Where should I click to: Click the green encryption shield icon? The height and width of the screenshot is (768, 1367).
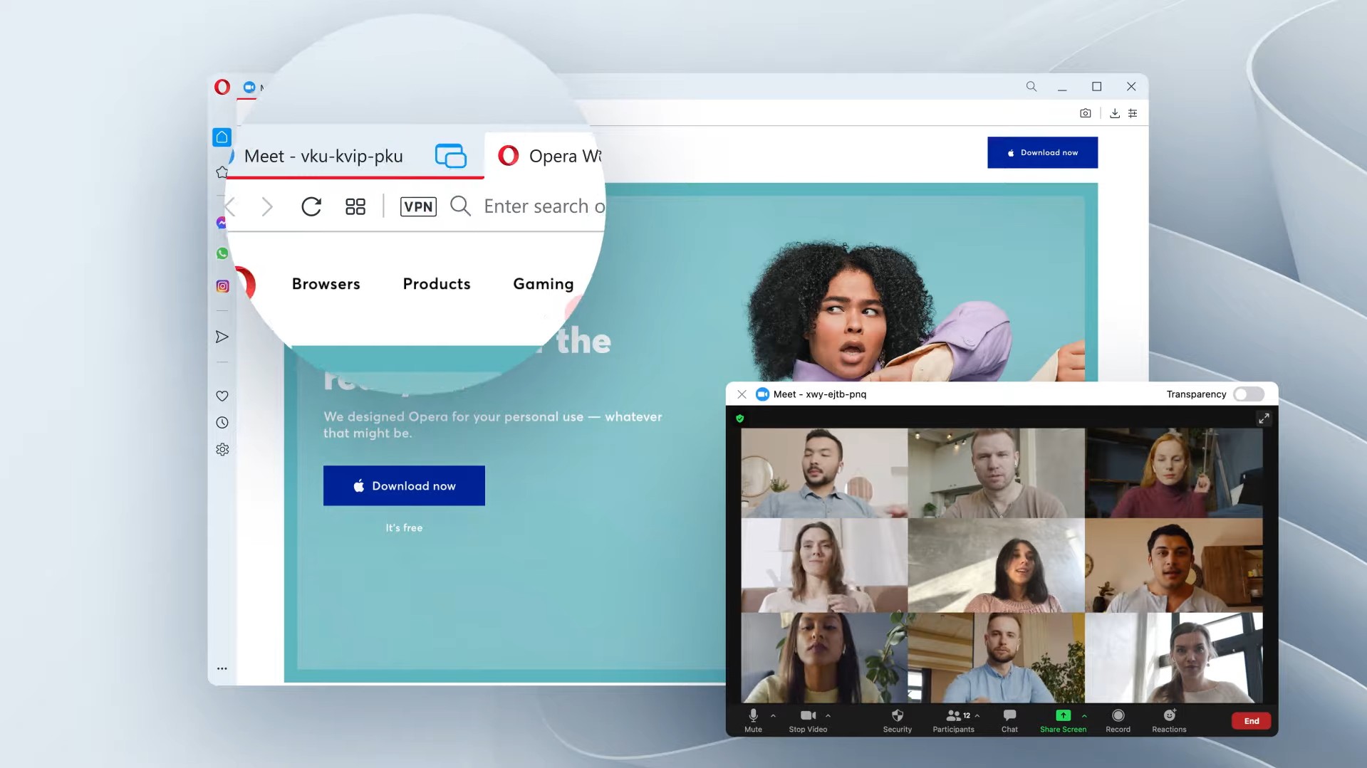pyautogui.click(x=740, y=419)
